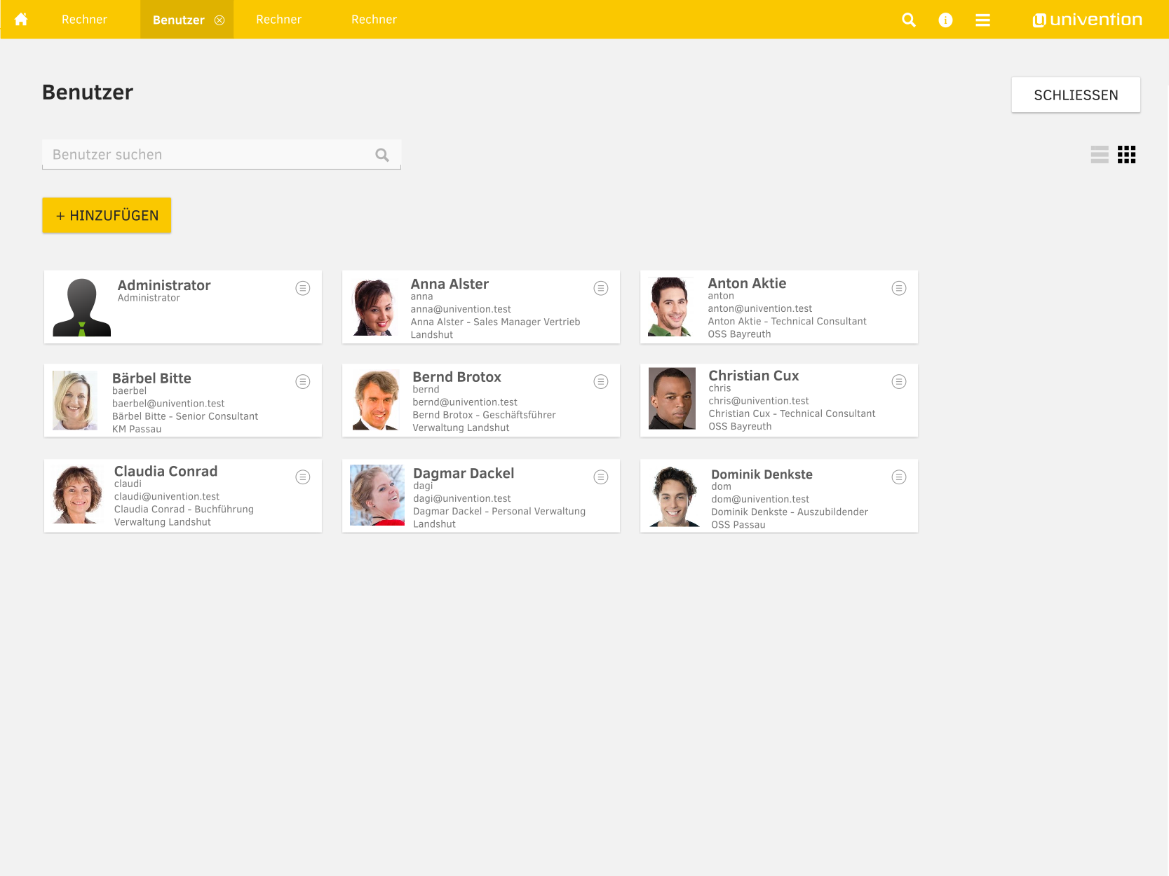Open Christian Cux's profile photo
Screen dimensions: 1169x876
672,398
